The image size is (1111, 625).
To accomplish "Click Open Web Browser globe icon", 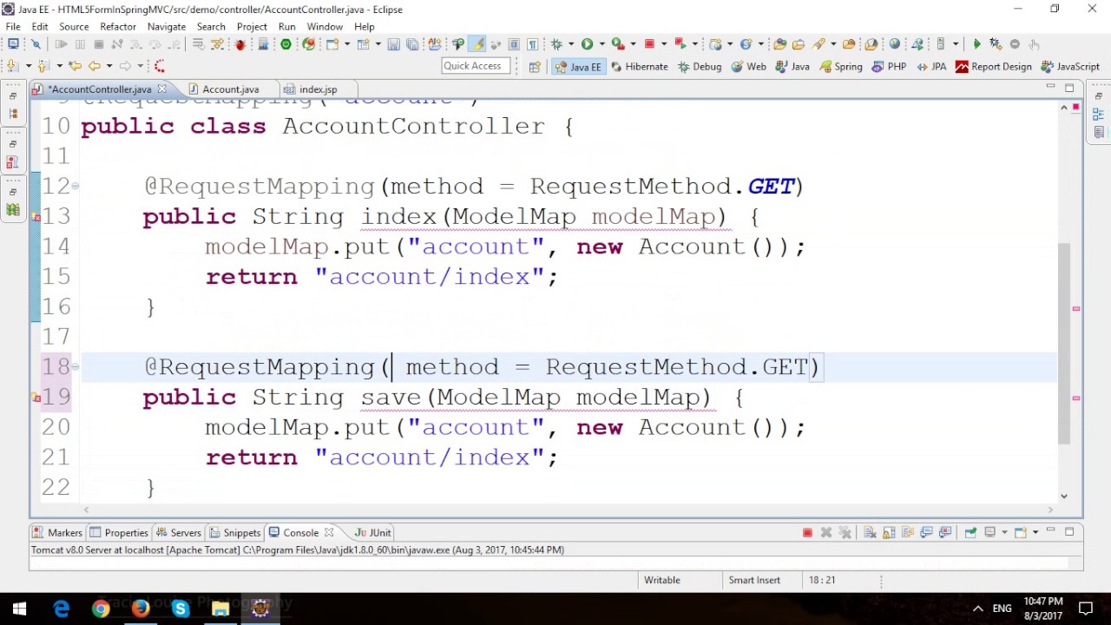I will pyautogui.click(x=894, y=43).
